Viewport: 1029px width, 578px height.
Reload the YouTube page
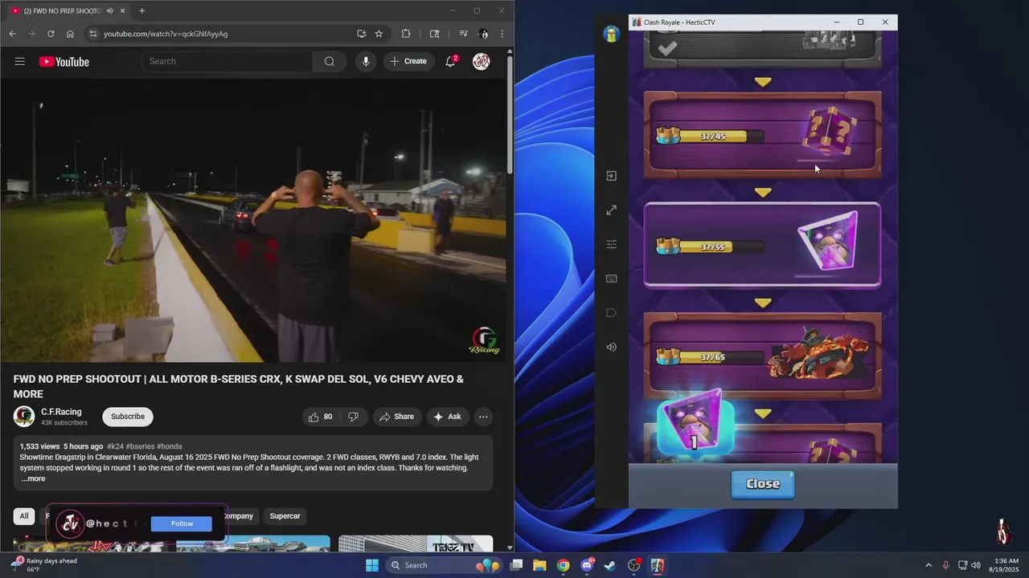(x=51, y=34)
